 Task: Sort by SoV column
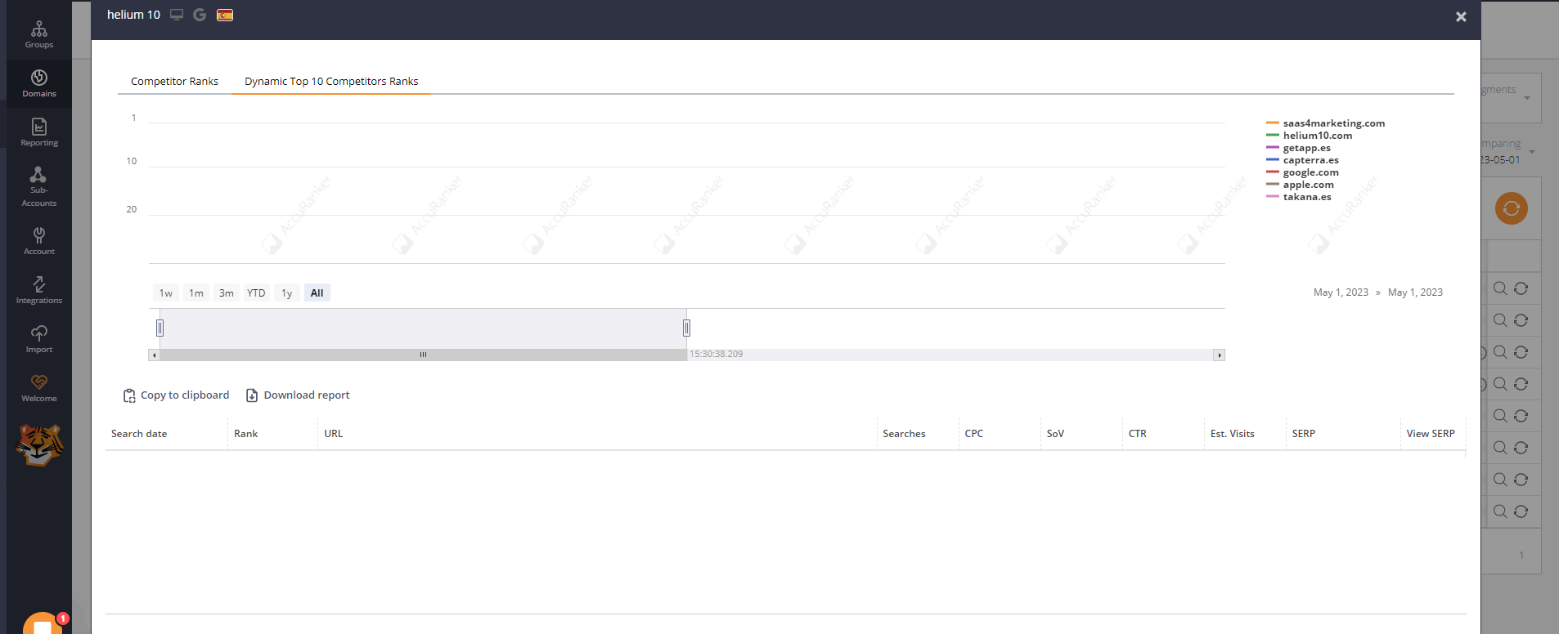pyautogui.click(x=1055, y=434)
